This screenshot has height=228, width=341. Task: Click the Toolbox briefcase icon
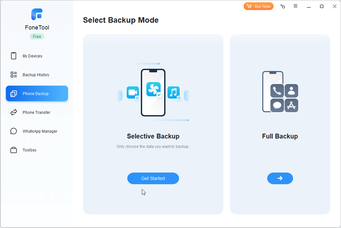(x=14, y=150)
